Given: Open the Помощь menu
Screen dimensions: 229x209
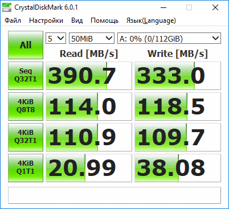Looking at the screenshot, I should click(105, 21).
